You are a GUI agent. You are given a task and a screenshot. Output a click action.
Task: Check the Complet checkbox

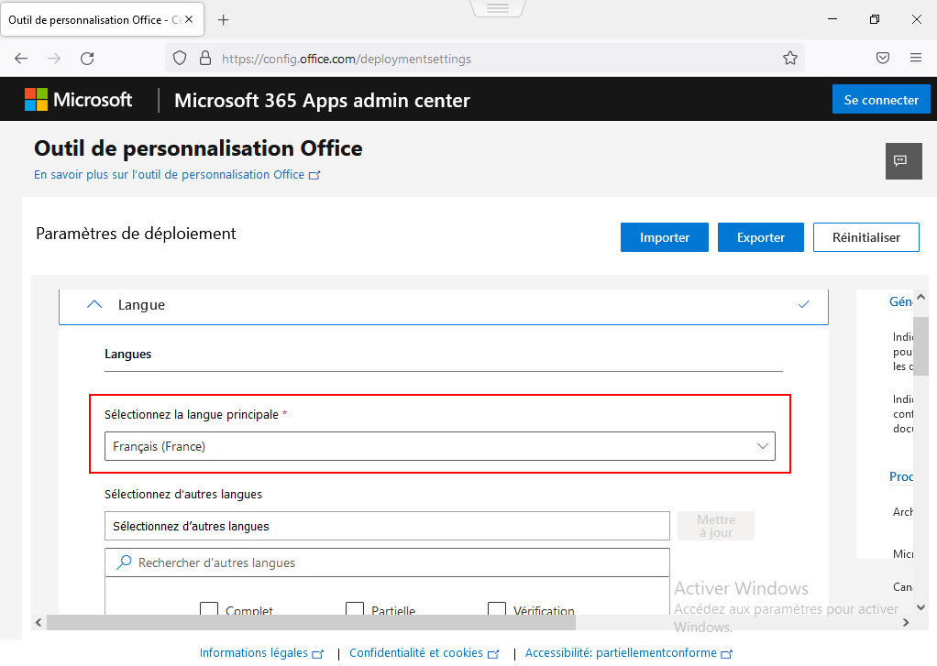pyautogui.click(x=209, y=610)
